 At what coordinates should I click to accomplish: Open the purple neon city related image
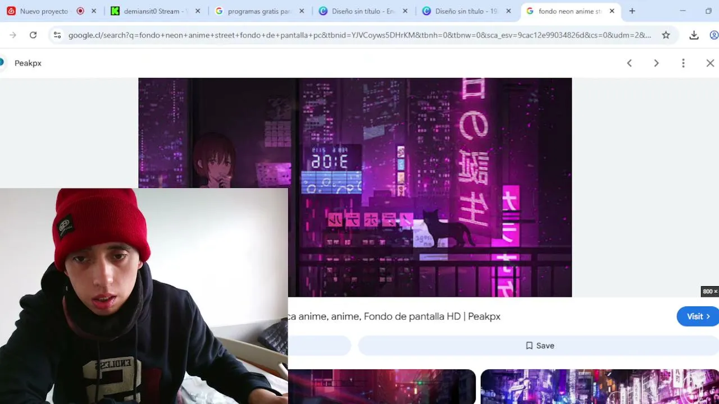click(x=599, y=387)
